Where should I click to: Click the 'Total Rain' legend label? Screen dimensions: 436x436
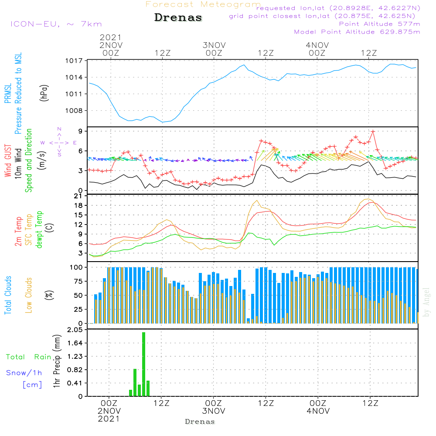pyautogui.click(x=29, y=357)
